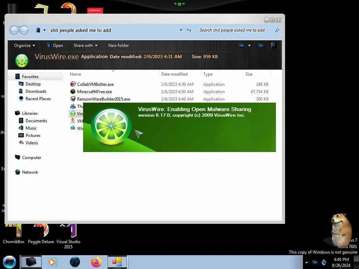Click the Open toolbar button
Viewport: 359px width, 269px height.
55,46
